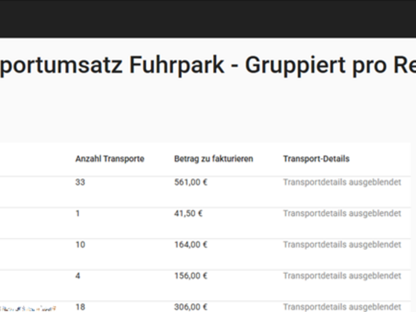Click transport count 33 in first row

point(80,183)
